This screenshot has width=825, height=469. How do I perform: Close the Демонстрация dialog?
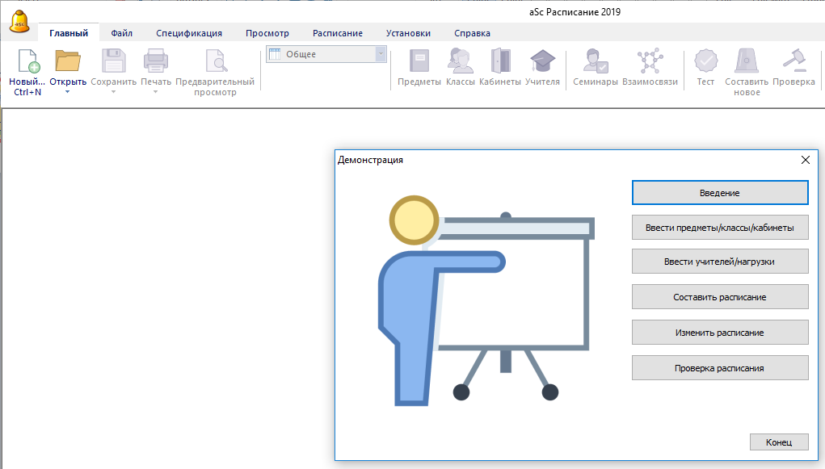[x=805, y=160]
